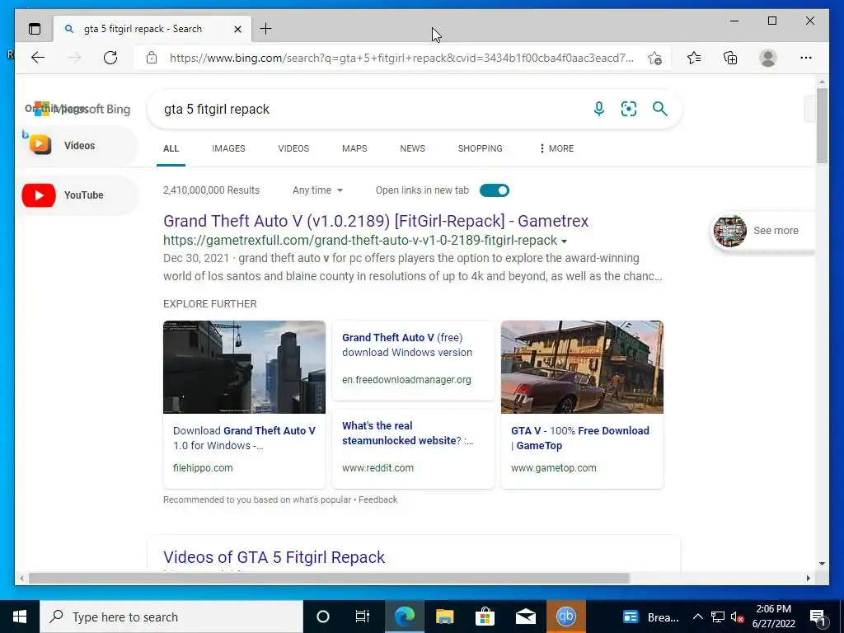Open Grand Theft Auto V FitGirl-Repack Gametrex result
The height and width of the screenshot is (633, 844).
pyautogui.click(x=376, y=221)
